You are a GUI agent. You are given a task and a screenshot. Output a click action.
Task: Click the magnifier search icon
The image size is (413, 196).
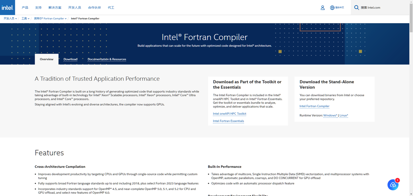(356, 8)
